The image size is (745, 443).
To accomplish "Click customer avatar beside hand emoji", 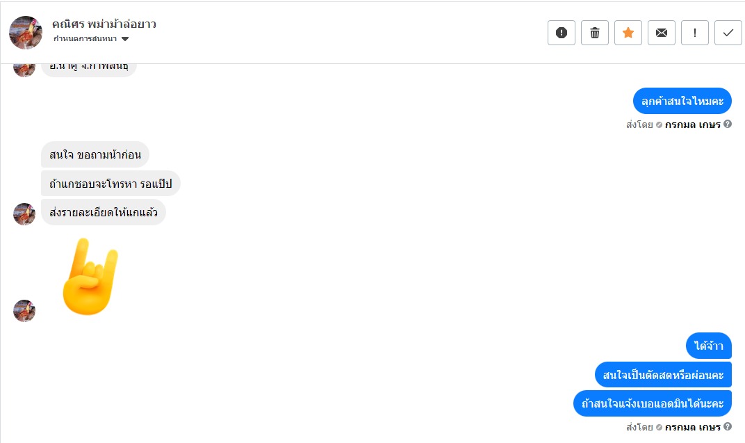I will 24,311.
